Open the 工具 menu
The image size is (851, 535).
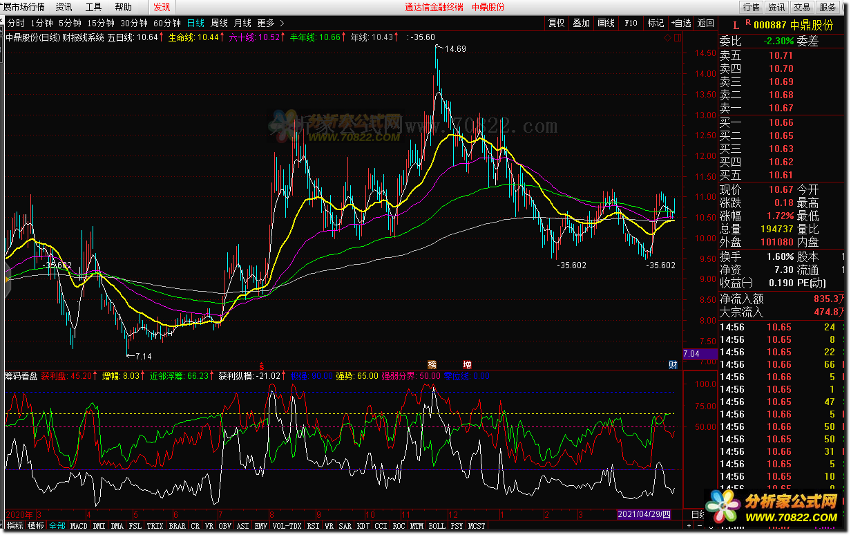93,7
